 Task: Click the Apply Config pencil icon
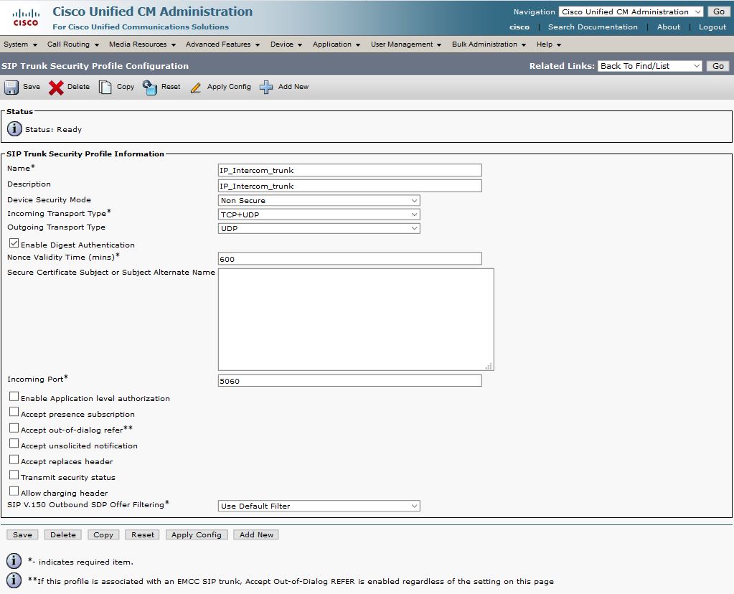(196, 87)
